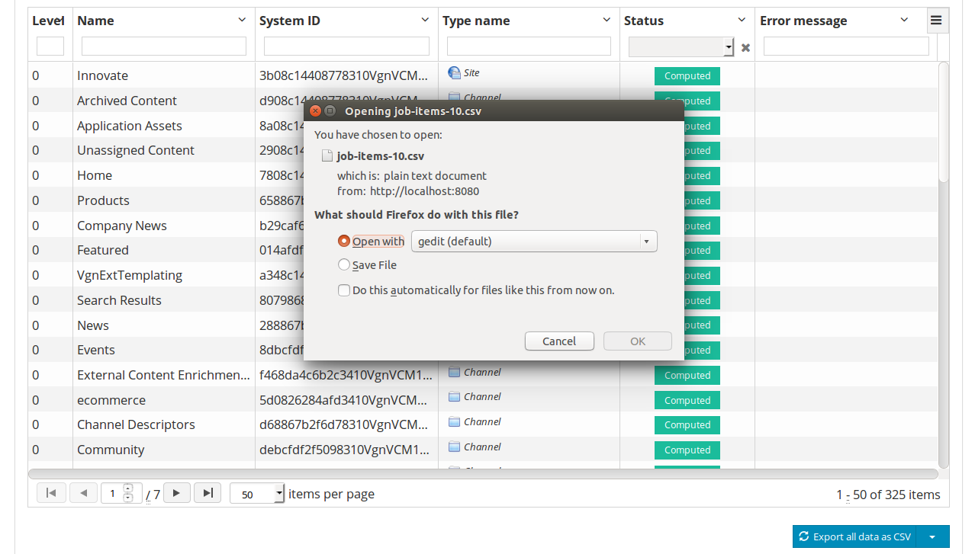Viewport: 975px width, 554px height.
Task: Click Computed status in ecommerce row
Action: point(687,400)
